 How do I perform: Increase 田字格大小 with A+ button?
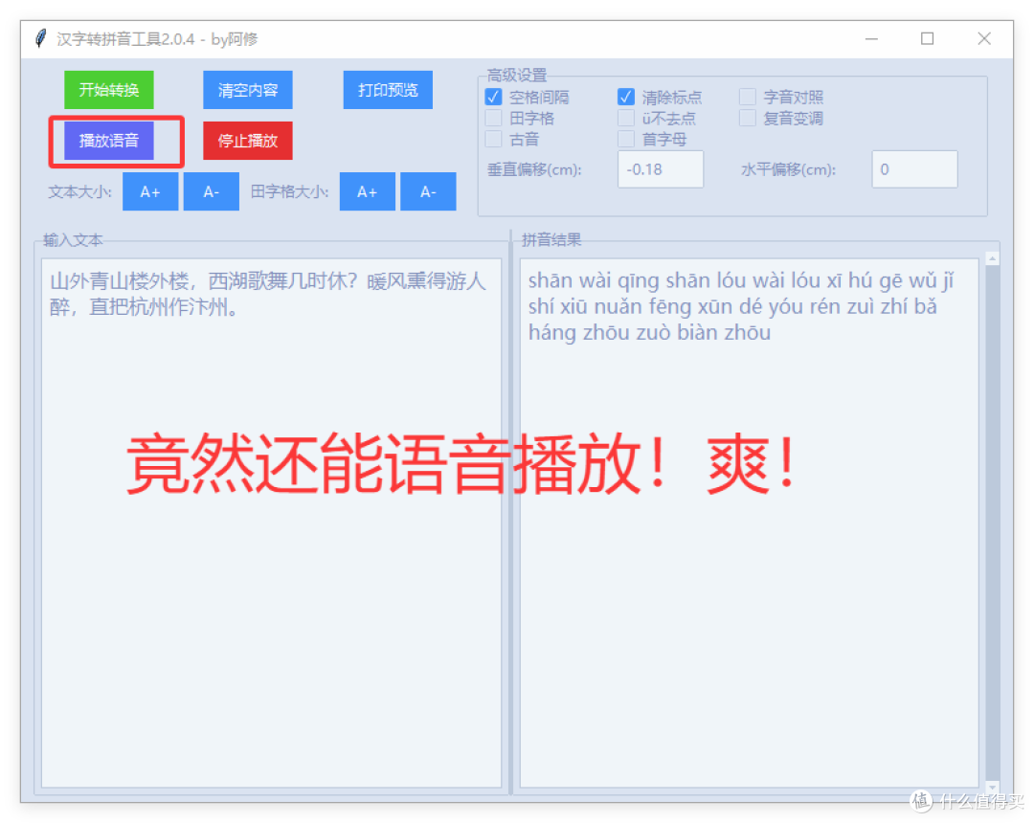point(368,191)
